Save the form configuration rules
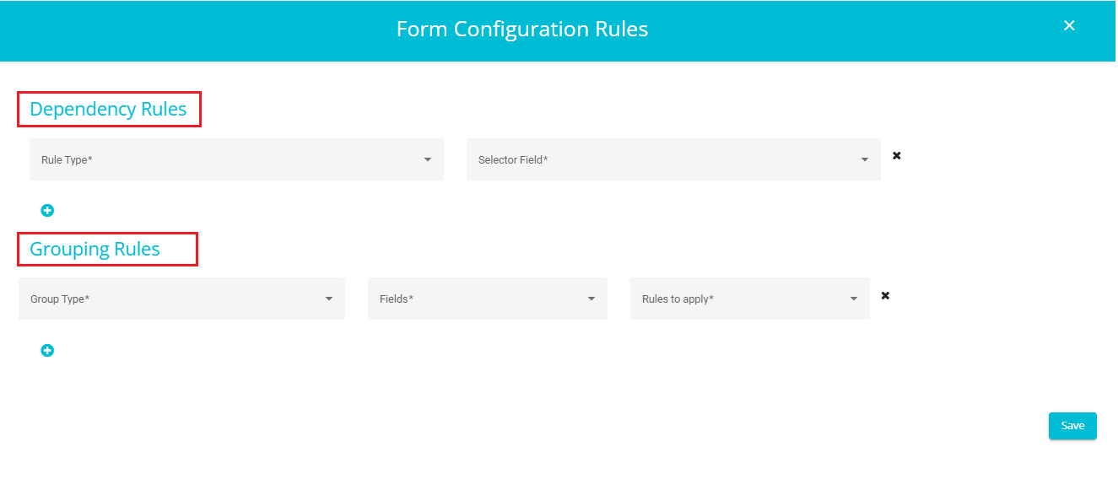This screenshot has height=495, width=1118. [x=1072, y=426]
